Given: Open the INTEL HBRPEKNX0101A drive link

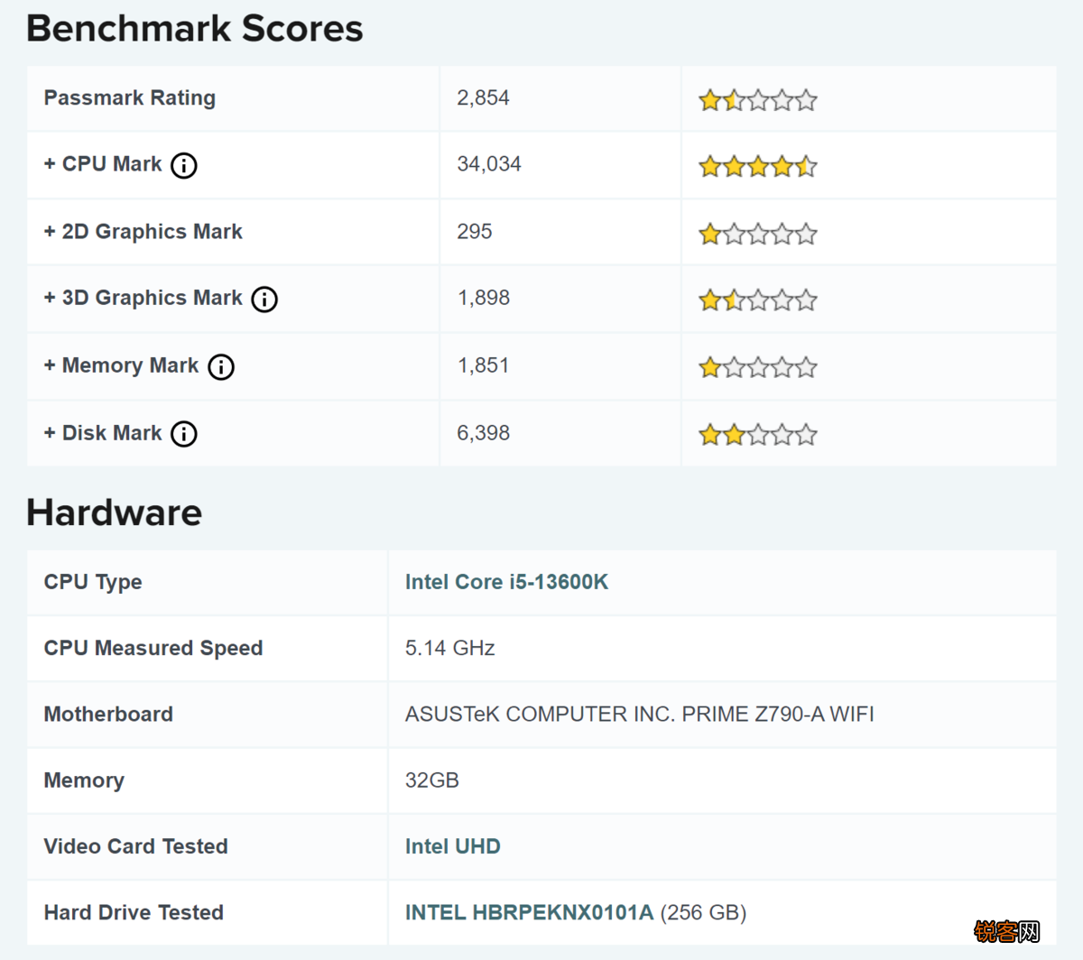Looking at the screenshot, I should pos(529,912).
